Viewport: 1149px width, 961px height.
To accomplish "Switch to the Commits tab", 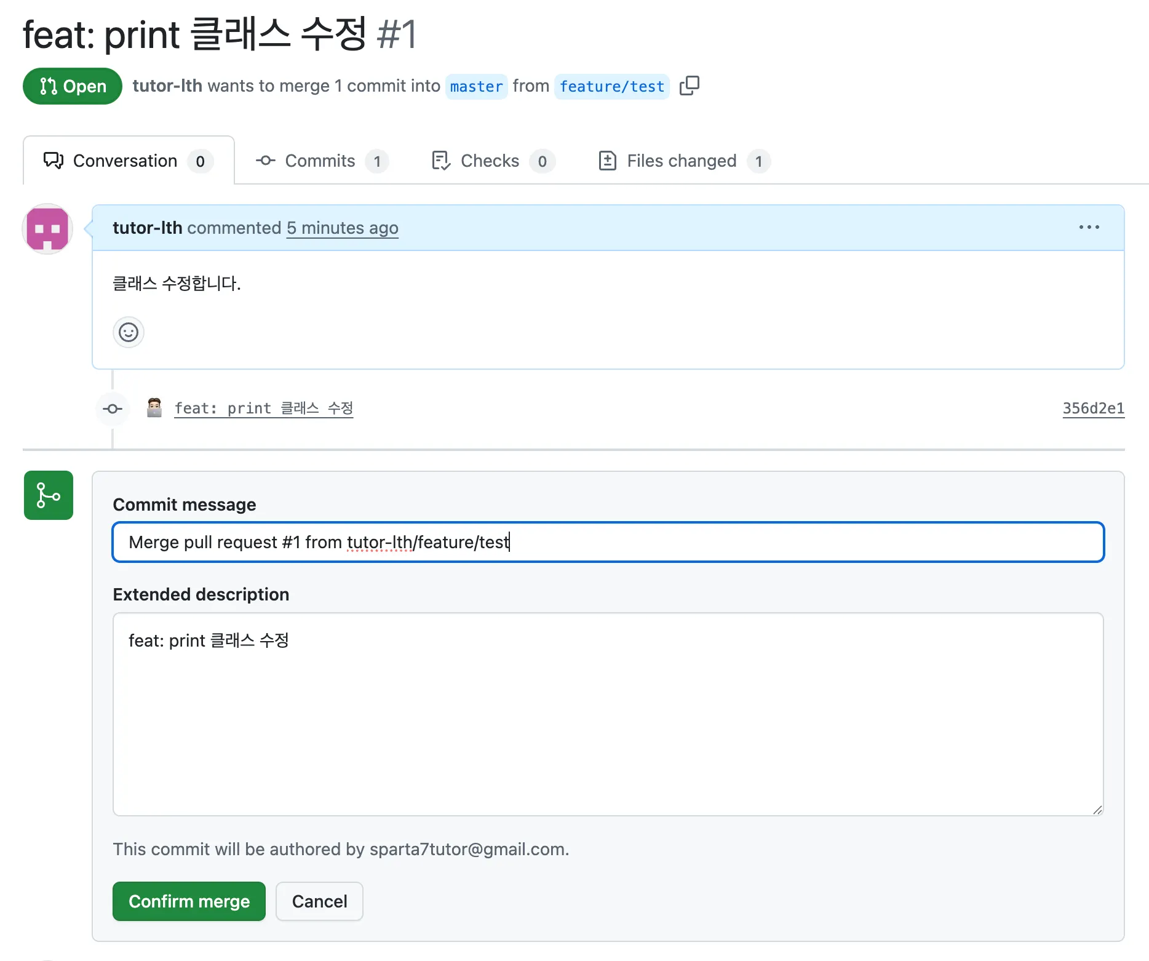I will pos(321,161).
